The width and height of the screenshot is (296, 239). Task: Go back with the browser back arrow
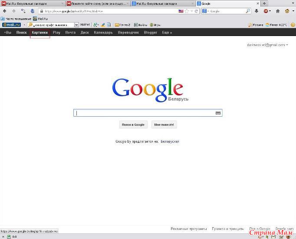pyautogui.click(x=4, y=11)
